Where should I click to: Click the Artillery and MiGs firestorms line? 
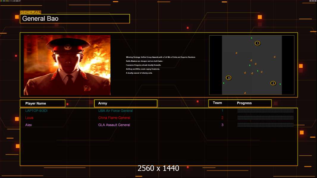[143, 69]
